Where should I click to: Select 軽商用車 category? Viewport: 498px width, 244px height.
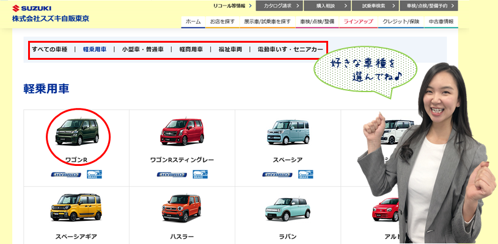[x=191, y=49]
